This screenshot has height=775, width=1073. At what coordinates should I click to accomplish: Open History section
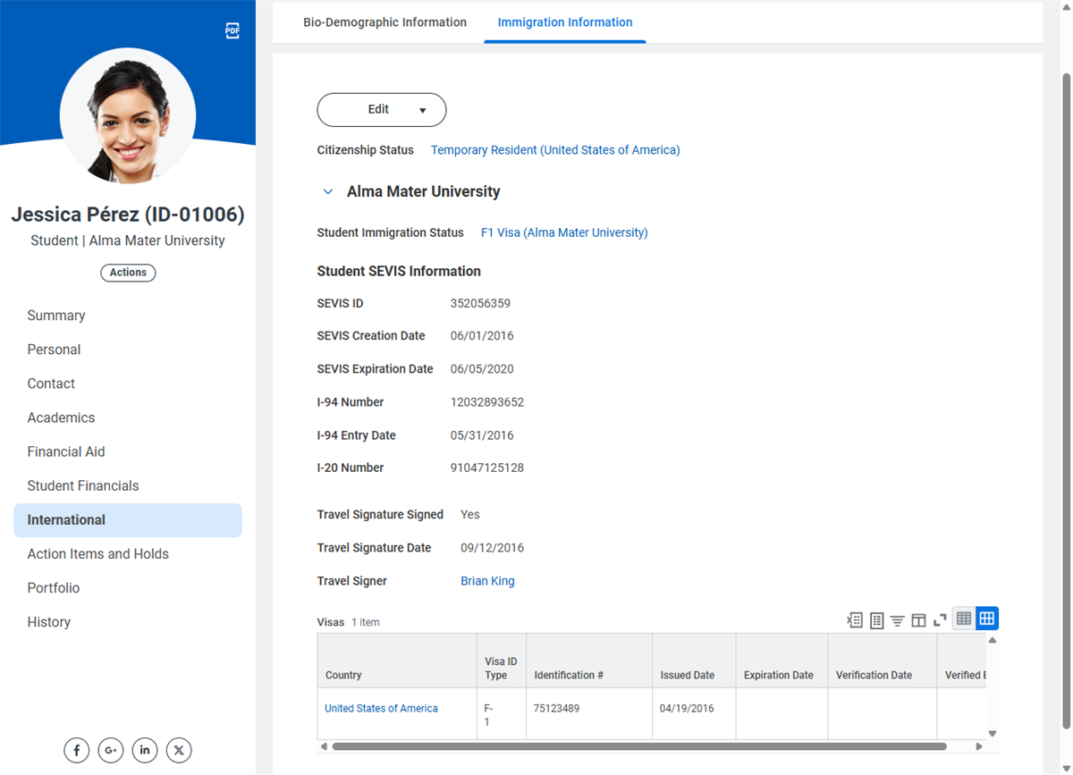coord(128,622)
